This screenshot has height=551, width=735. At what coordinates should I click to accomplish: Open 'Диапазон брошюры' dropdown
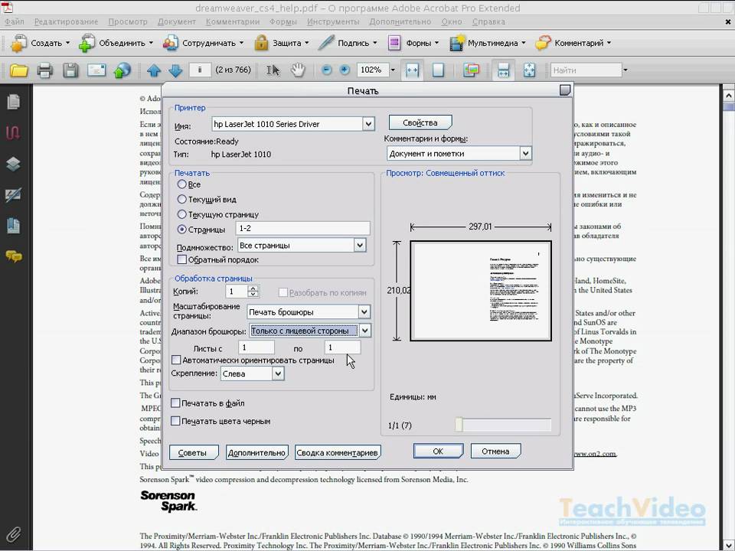coord(364,331)
